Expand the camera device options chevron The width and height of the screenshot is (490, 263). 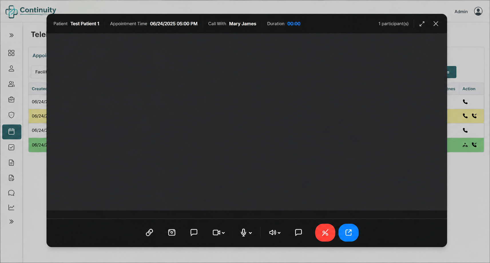coord(223,233)
